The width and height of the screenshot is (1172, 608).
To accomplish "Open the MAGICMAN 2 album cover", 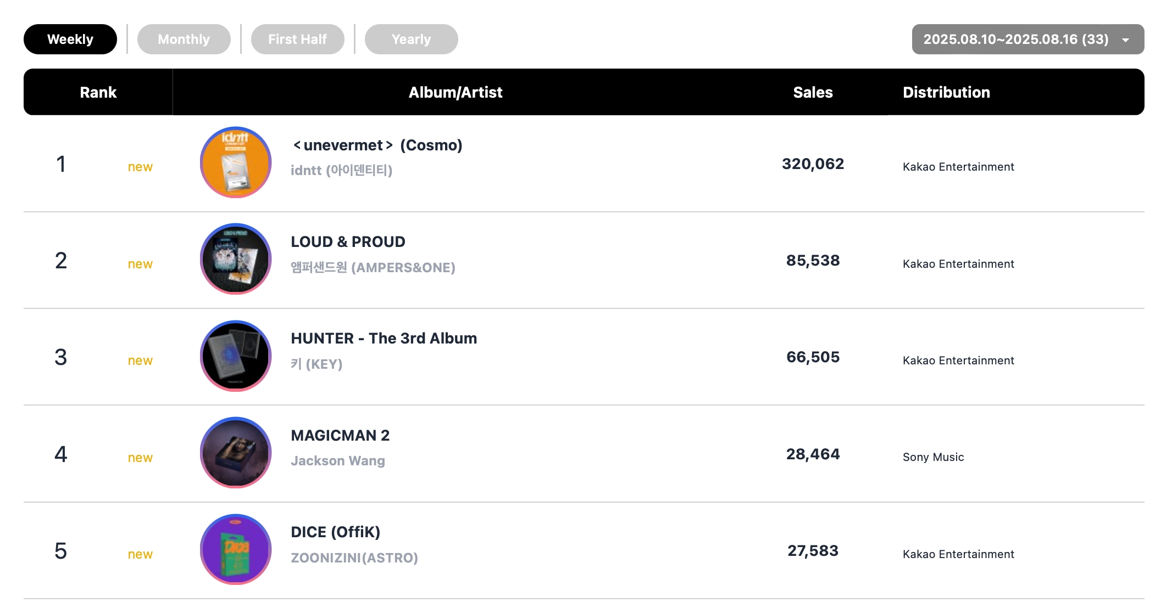I will tap(236, 453).
